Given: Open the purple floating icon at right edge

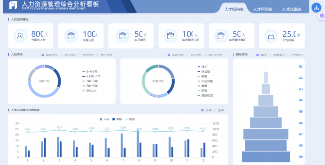Looking at the screenshot, I should click(x=322, y=16).
